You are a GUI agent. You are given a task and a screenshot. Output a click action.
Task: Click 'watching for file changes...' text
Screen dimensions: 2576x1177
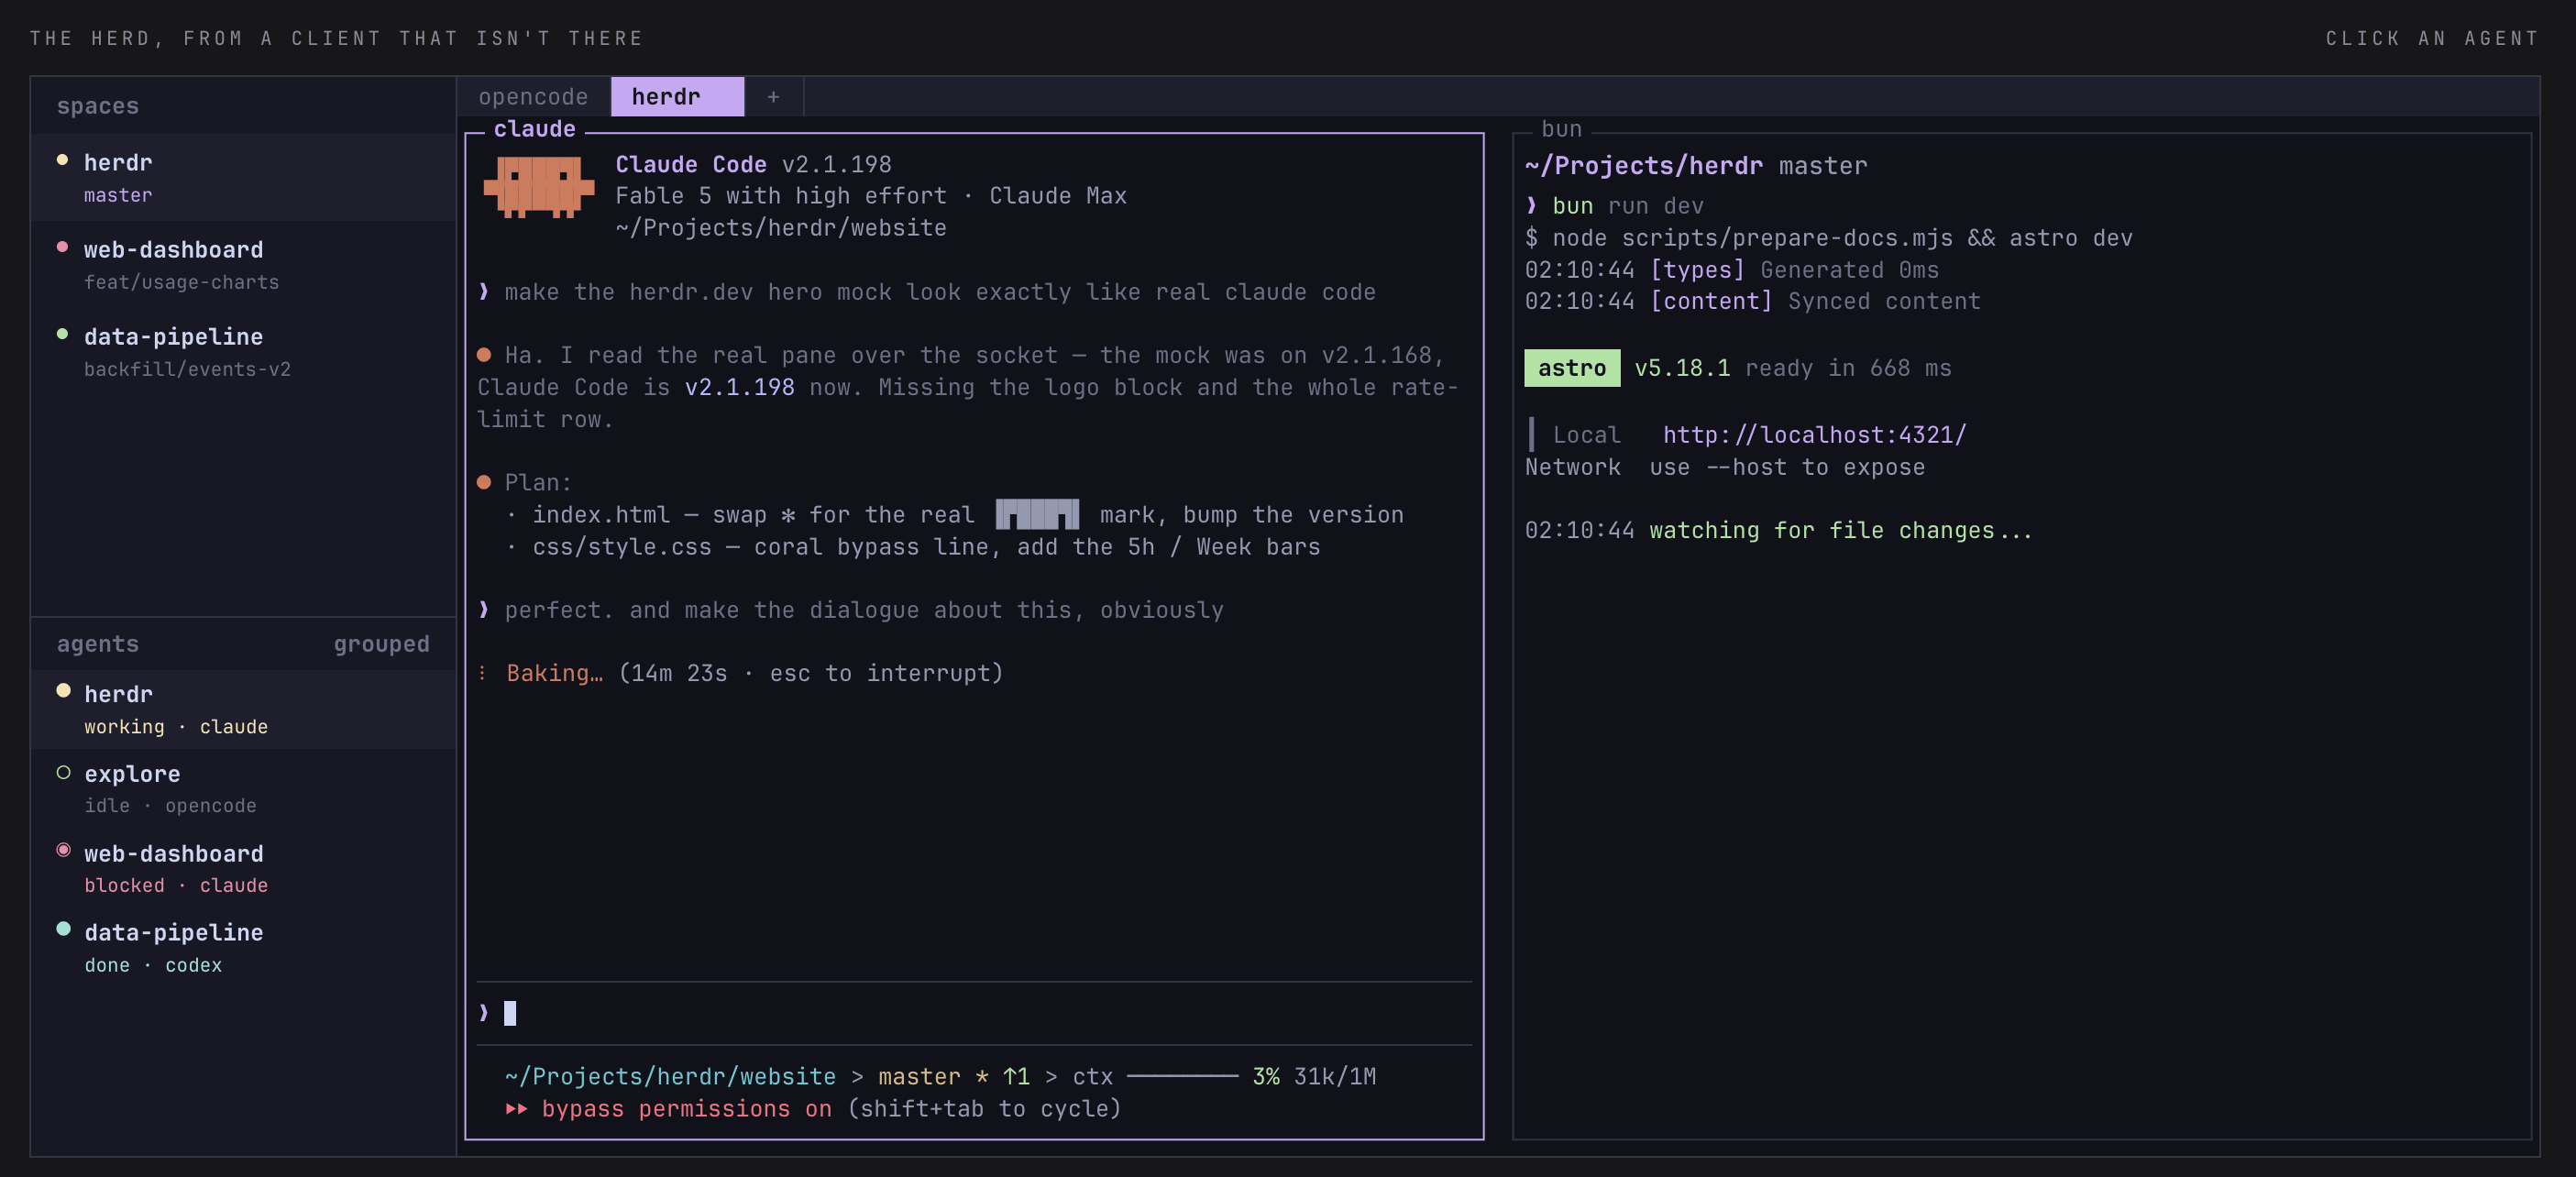pyautogui.click(x=1841, y=531)
